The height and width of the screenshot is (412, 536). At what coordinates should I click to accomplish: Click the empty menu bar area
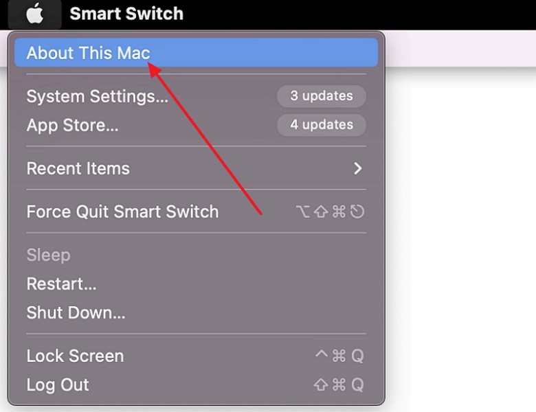(x=359, y=14)
